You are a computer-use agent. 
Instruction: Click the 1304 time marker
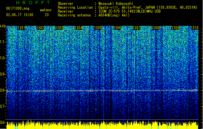click(x=78, y=28)
